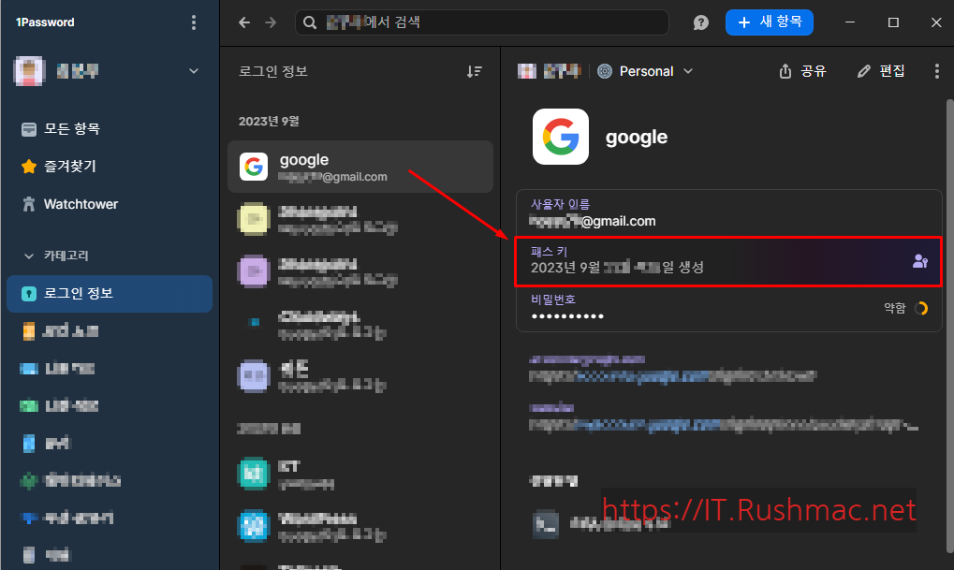Click the passkey person icon in the 패스 키 field

click(x=919, y=262)
